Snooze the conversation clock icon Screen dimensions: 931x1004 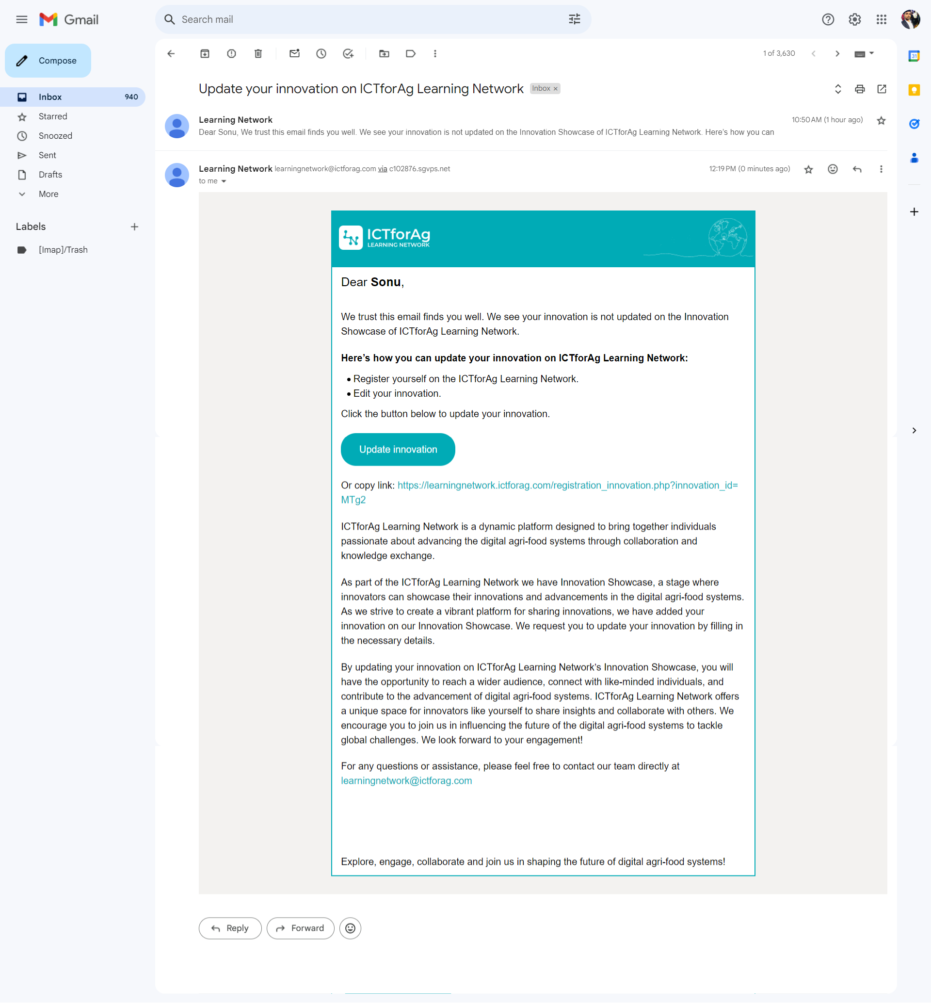pos(321,53)
